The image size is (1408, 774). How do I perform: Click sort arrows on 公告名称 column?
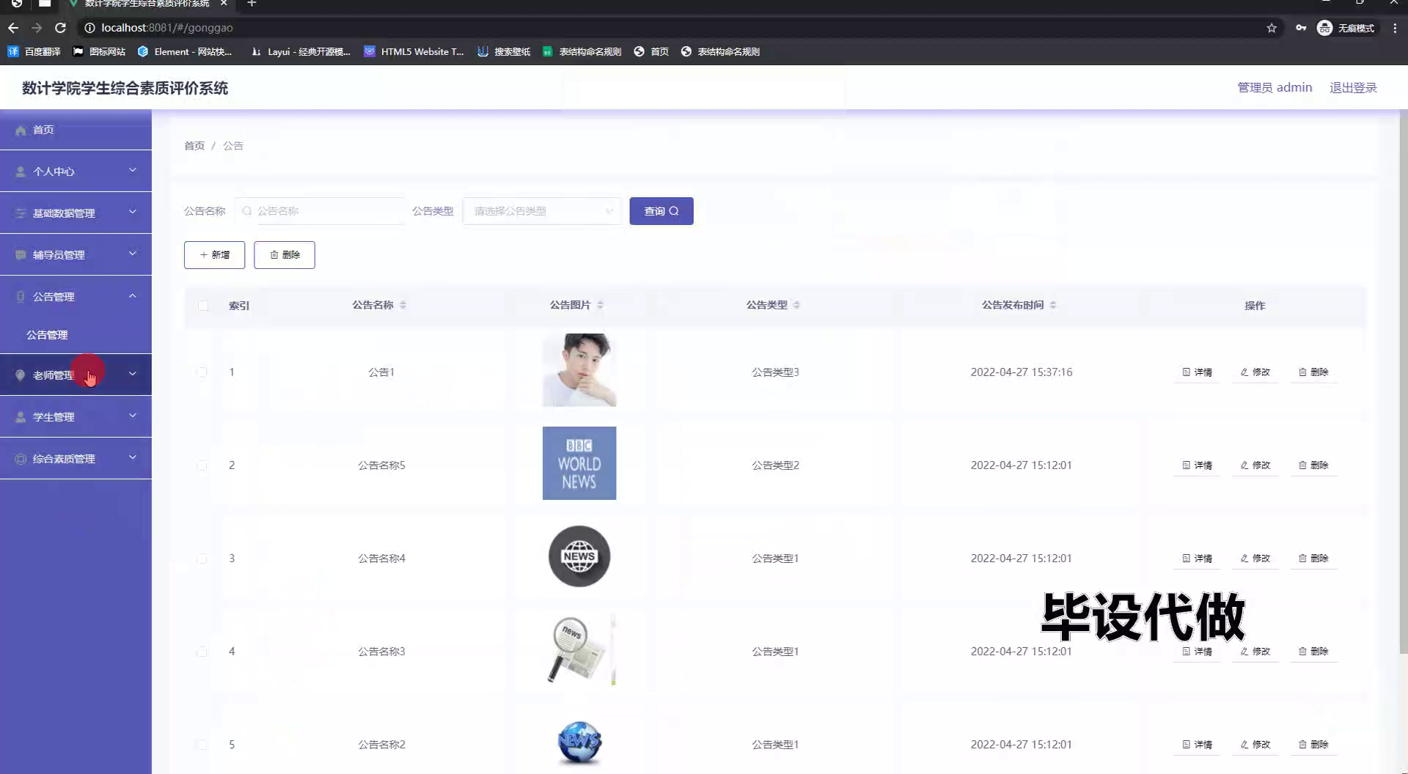click(x=403, y=305)
